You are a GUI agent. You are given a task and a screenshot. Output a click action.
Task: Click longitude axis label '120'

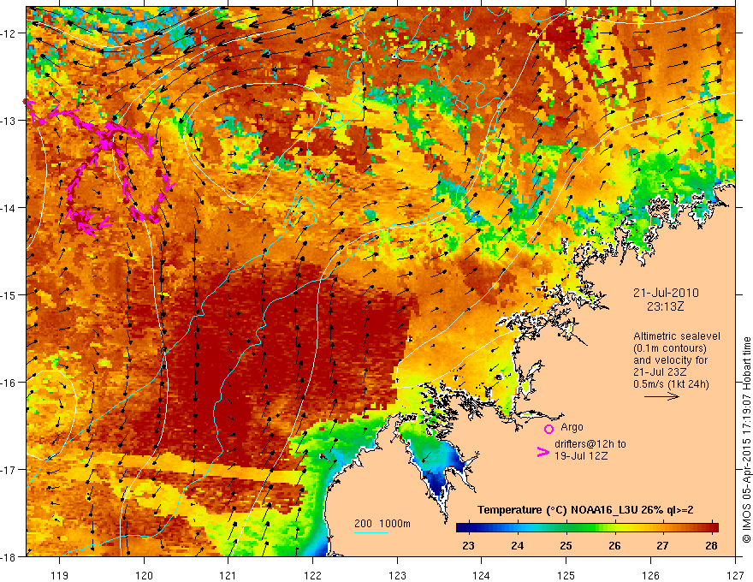click(144, 575)
